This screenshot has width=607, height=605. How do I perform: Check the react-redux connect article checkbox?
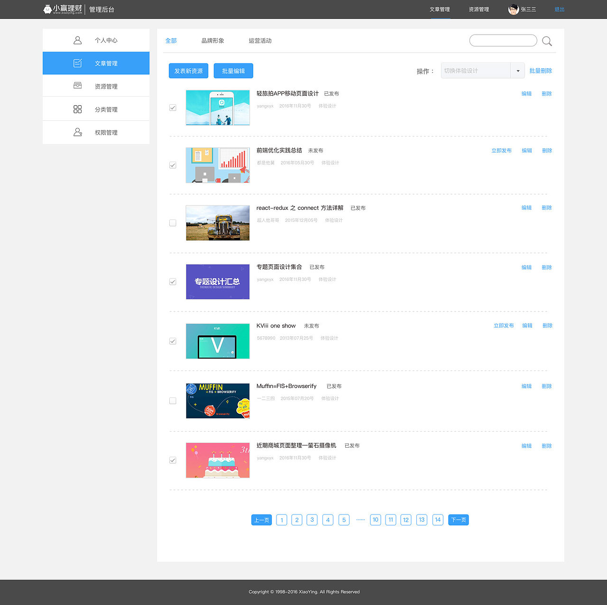click(x=173, y=223)
